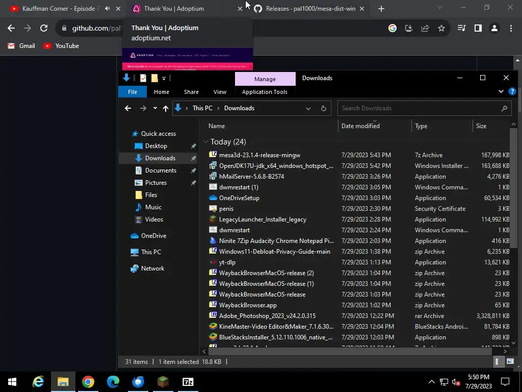Go back in File Explorer
522x392 pixels.
coord(128,108)
